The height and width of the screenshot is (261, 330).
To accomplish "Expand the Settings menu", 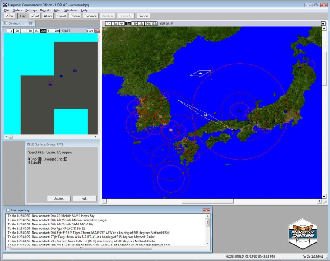I will pyautogui.click(x=31, y=10).
